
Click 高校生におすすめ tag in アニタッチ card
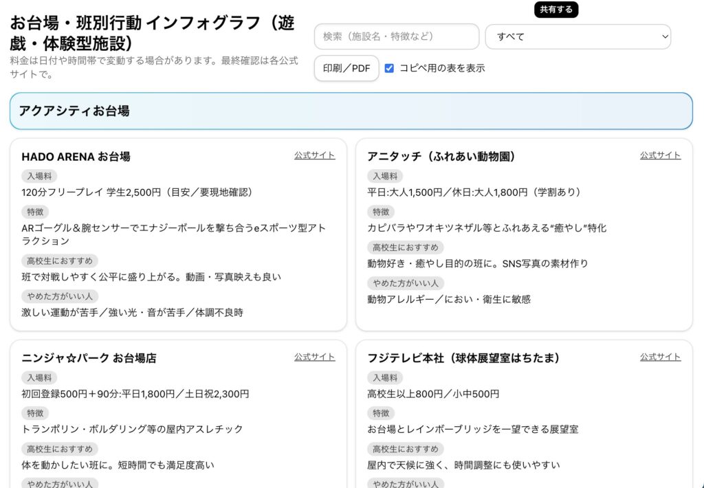pyautogui.click(x=406, y=247)
